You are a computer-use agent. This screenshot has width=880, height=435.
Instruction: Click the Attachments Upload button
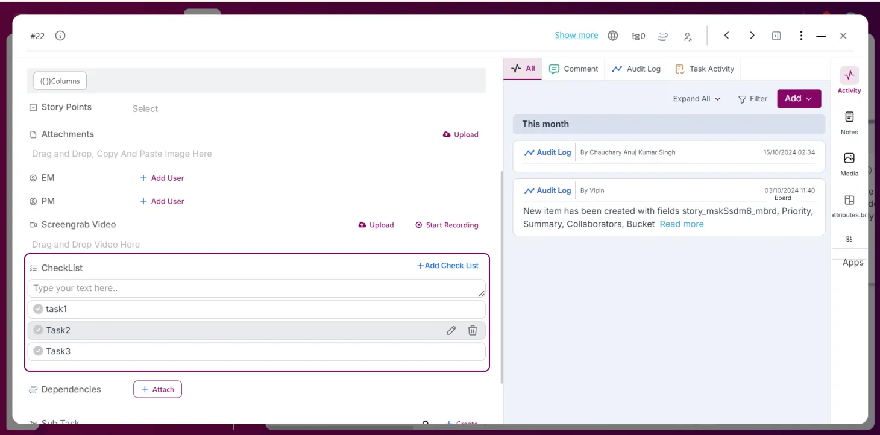click(x=460, y=134)
